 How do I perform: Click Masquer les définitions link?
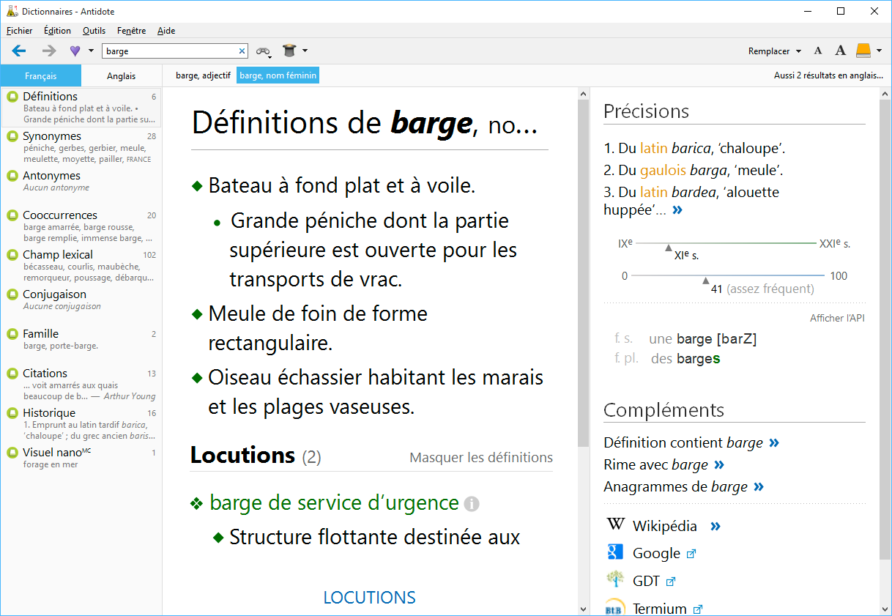[480, 458]
